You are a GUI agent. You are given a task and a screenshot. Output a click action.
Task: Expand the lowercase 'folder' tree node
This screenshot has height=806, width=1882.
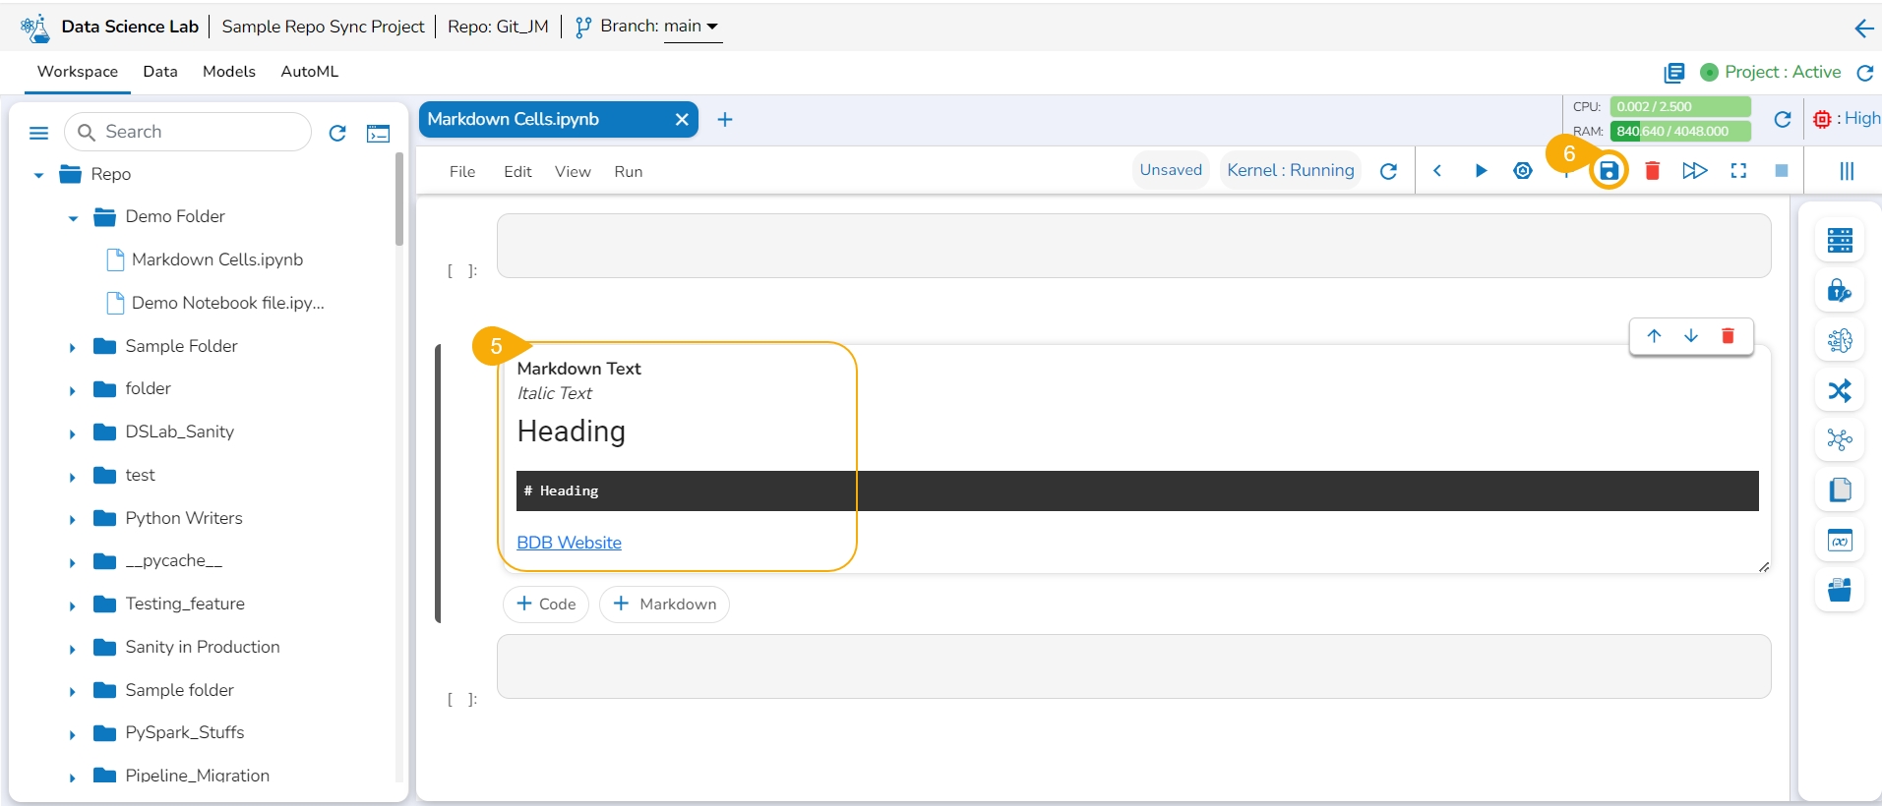[x=73, y=390]
